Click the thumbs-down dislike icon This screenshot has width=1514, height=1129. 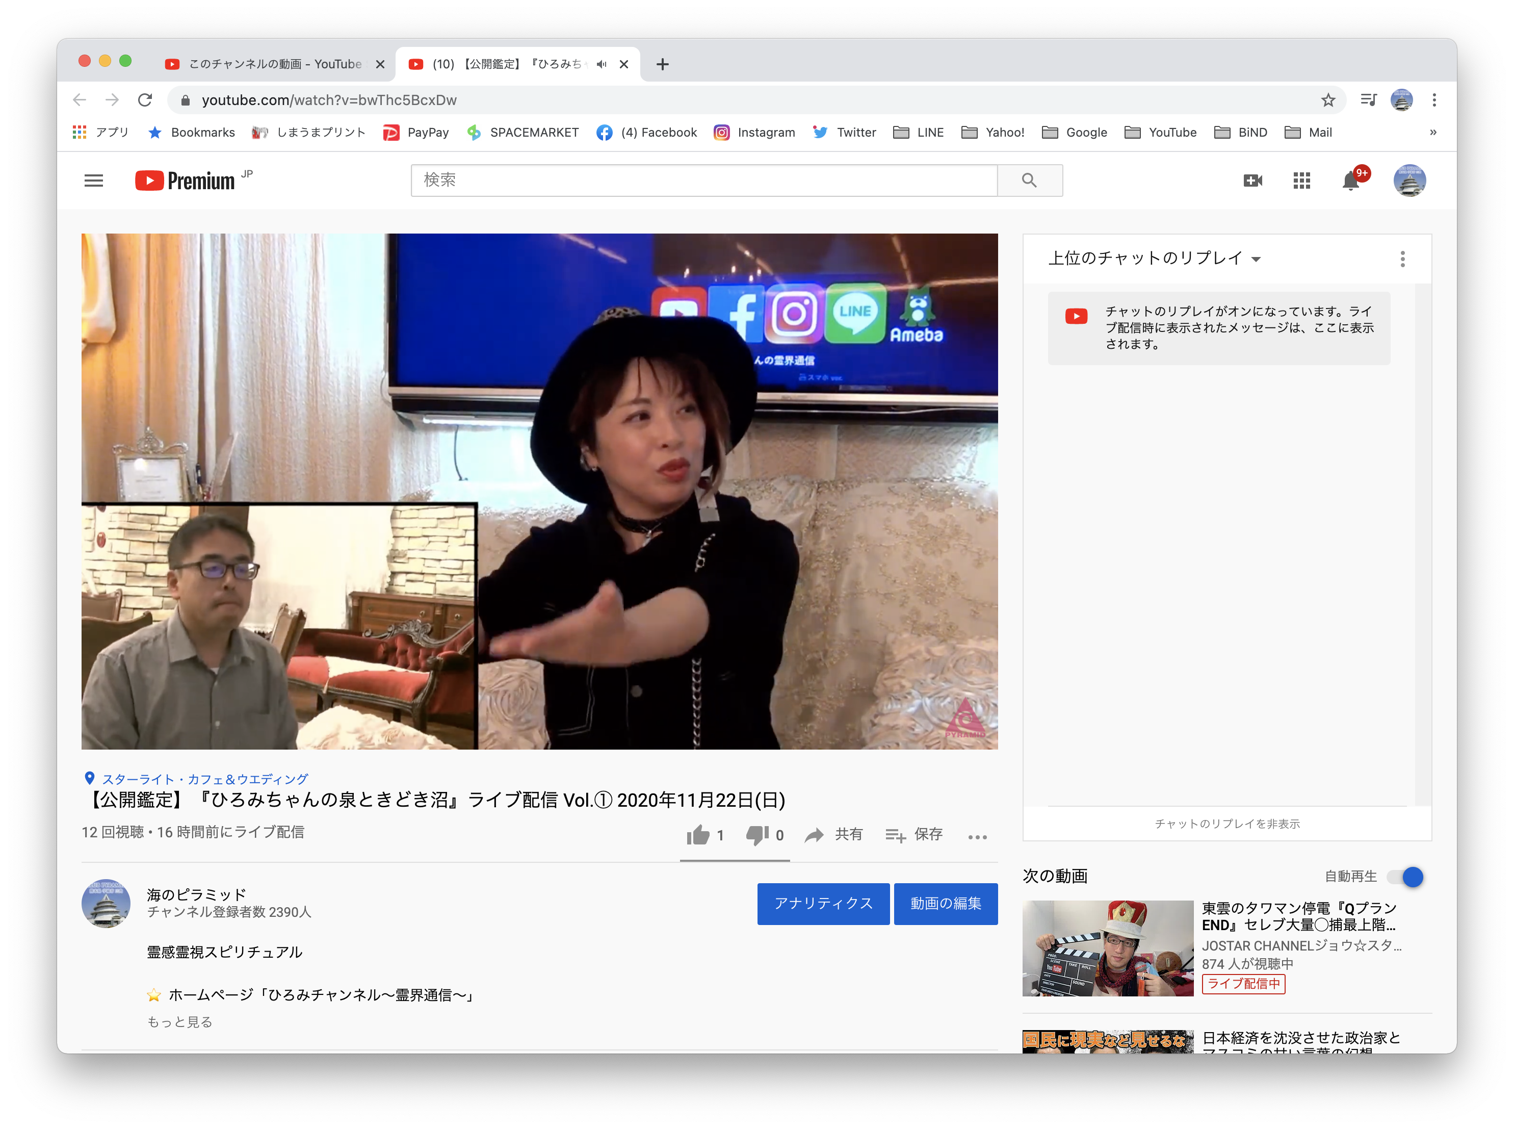[757, 834]
